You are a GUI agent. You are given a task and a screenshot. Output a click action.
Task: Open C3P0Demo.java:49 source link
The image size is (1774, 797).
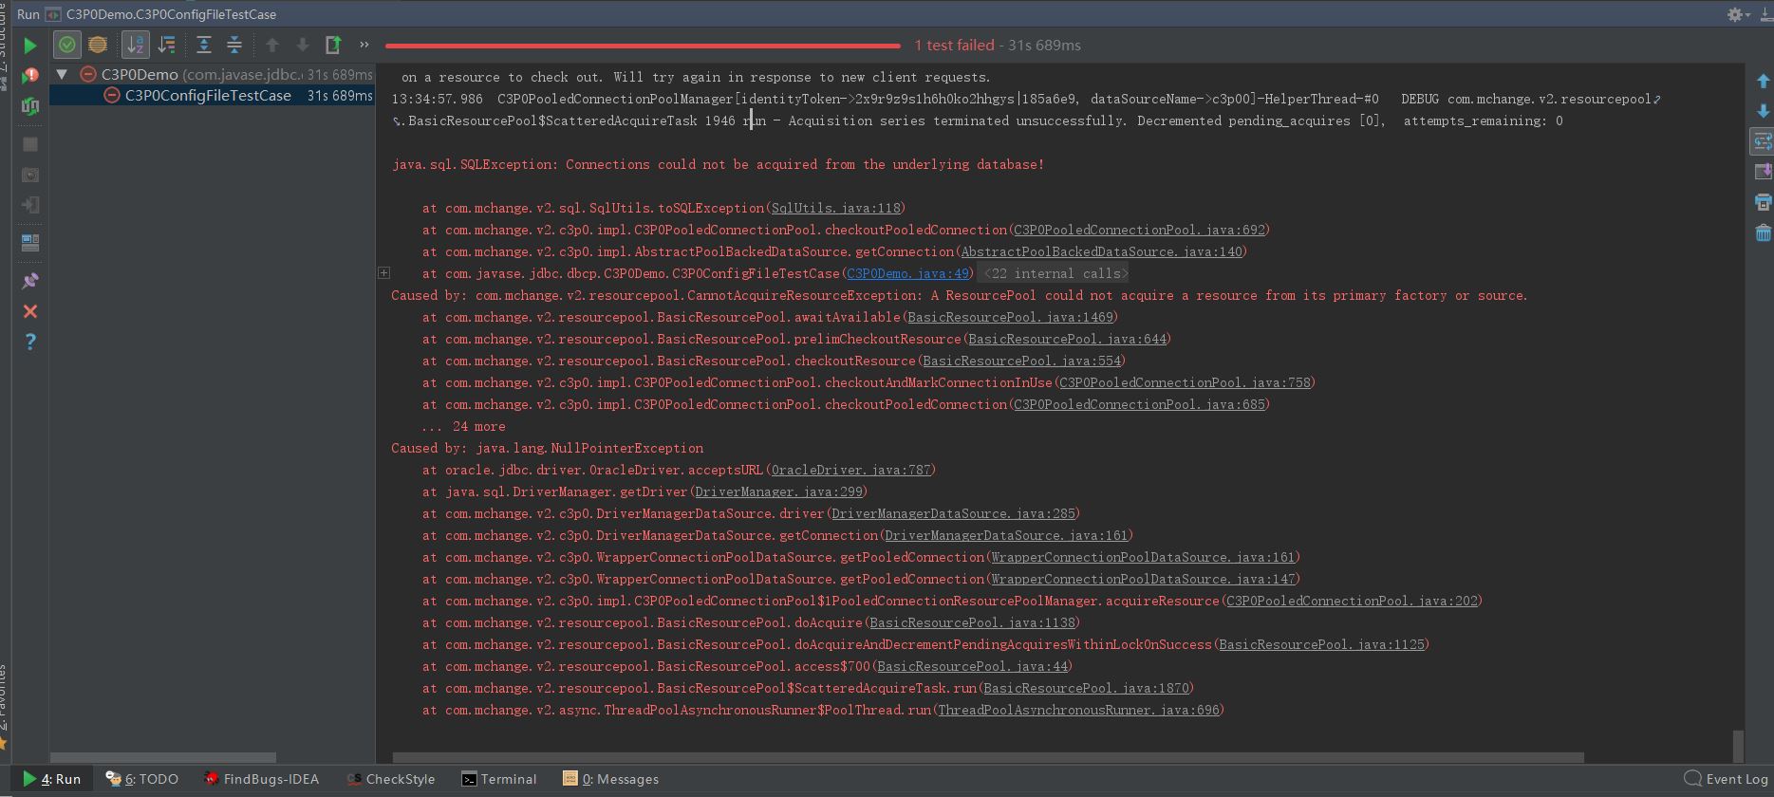pyautogui.click(x=908, y=273)
